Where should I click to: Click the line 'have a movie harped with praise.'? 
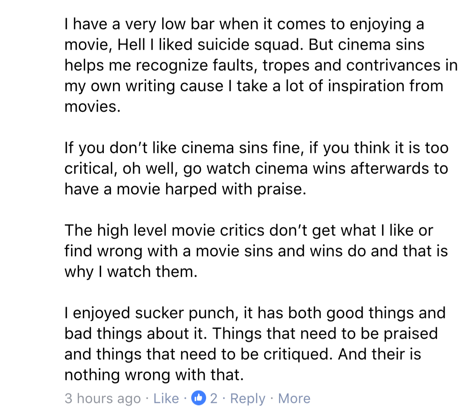click(185, 189)
